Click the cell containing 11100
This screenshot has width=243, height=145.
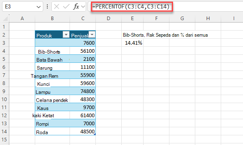click(83, 67)
